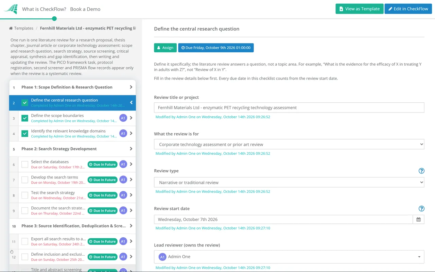The height and width of the screenshot is (272, 435).
Task: Click the Review title or project input field
Action: pos(289,107)
